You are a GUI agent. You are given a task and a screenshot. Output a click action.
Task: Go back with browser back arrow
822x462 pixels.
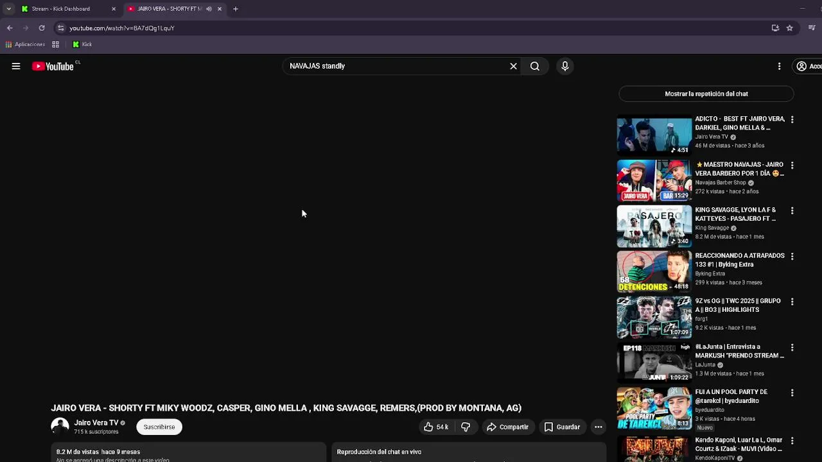[x=10, y=28]
